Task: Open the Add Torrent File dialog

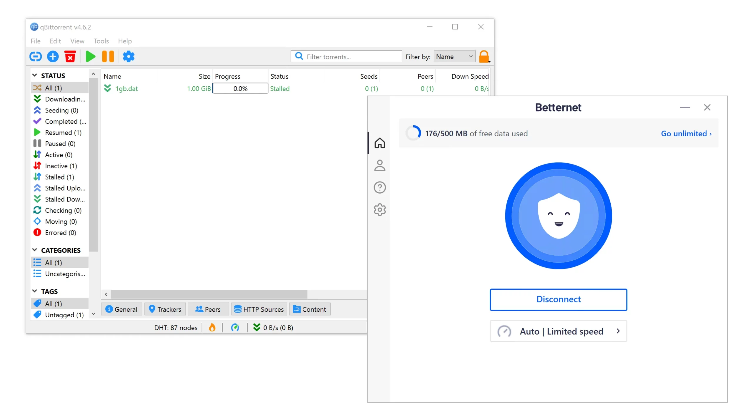Action: (x=53, y=56)
